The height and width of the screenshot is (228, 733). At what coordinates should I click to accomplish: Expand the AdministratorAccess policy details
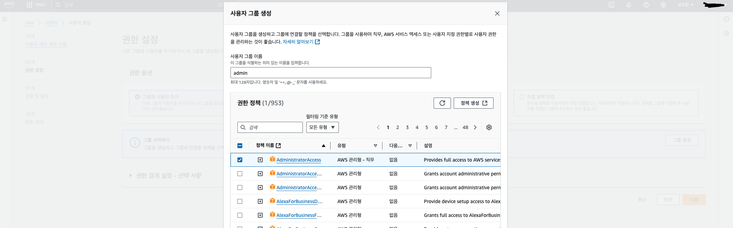[x=260, y=160]
